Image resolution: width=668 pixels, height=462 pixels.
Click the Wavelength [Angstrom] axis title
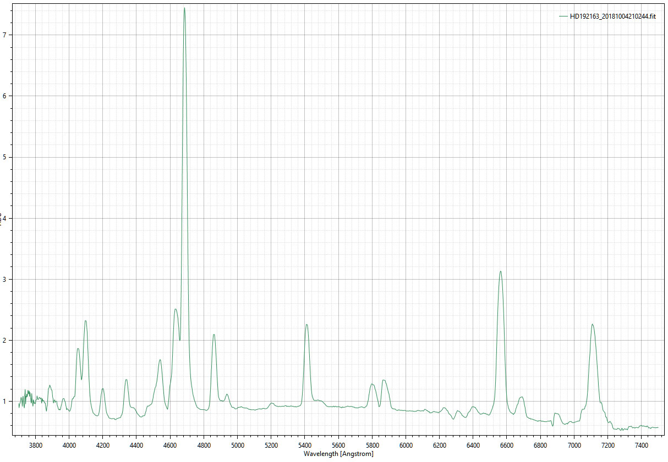pyautogui.click(x=338, y=454)
